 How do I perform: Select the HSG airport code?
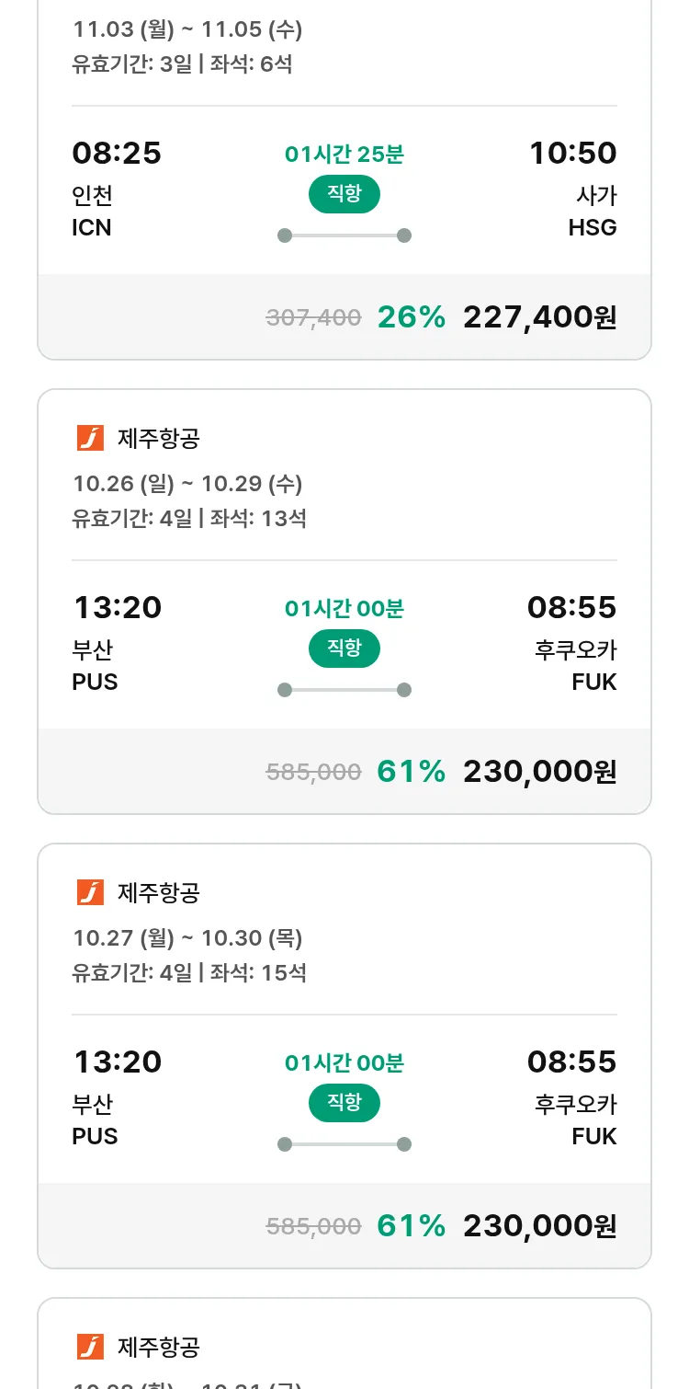click(x=593, y=228)
